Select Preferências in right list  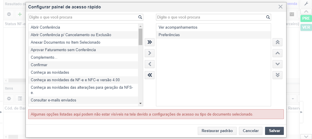(x=213, y=35)
